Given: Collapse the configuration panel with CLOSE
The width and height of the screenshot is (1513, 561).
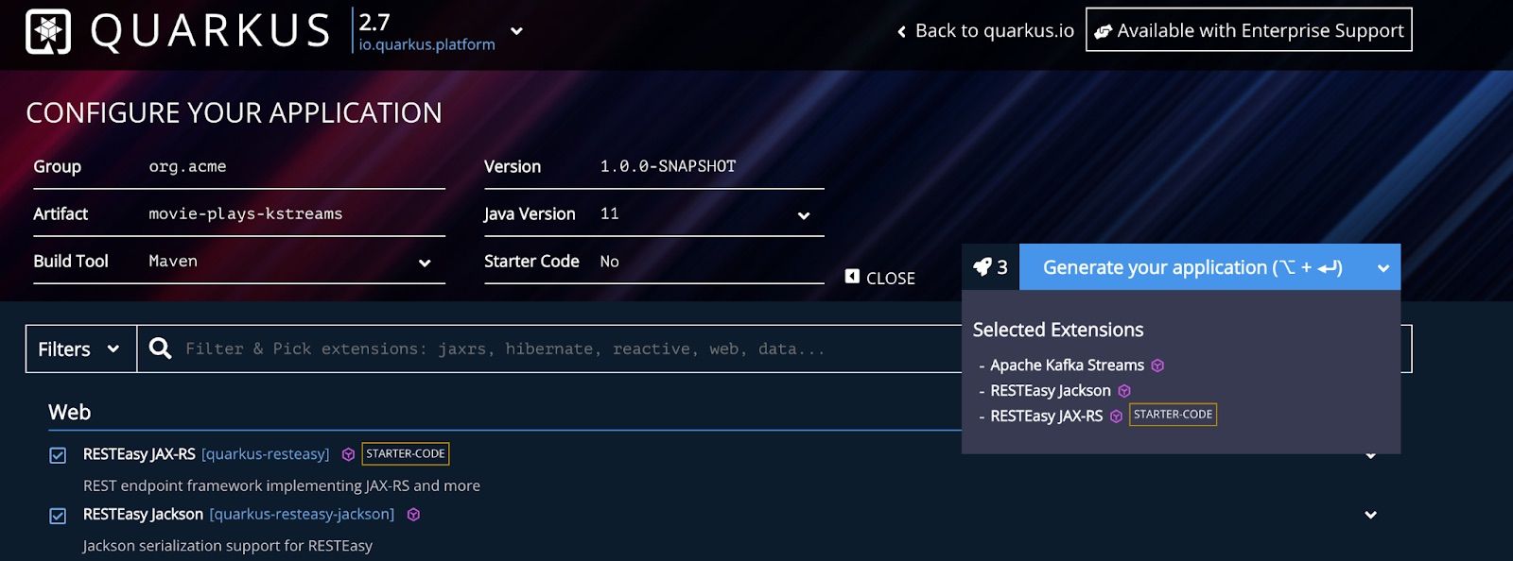Looking at the screenshot, I should 879,278.
